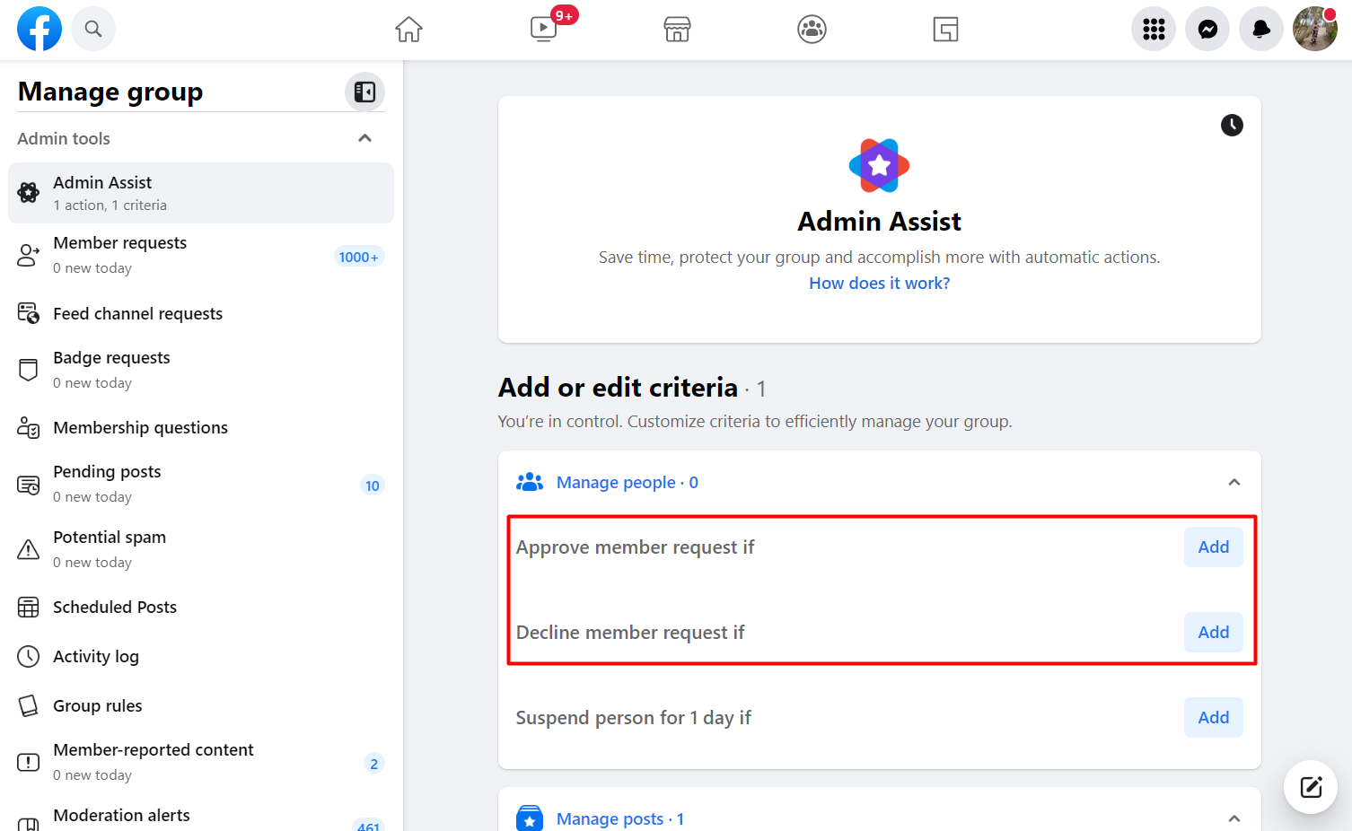Open the notifications bell

tap(1260, 29)
